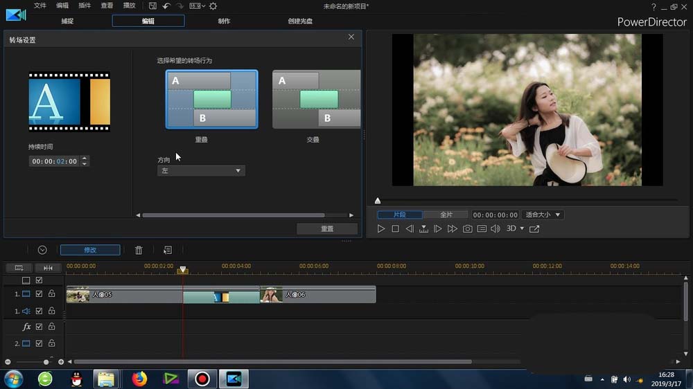
Task: Click the add tracks icon
Action: point(19,268)
